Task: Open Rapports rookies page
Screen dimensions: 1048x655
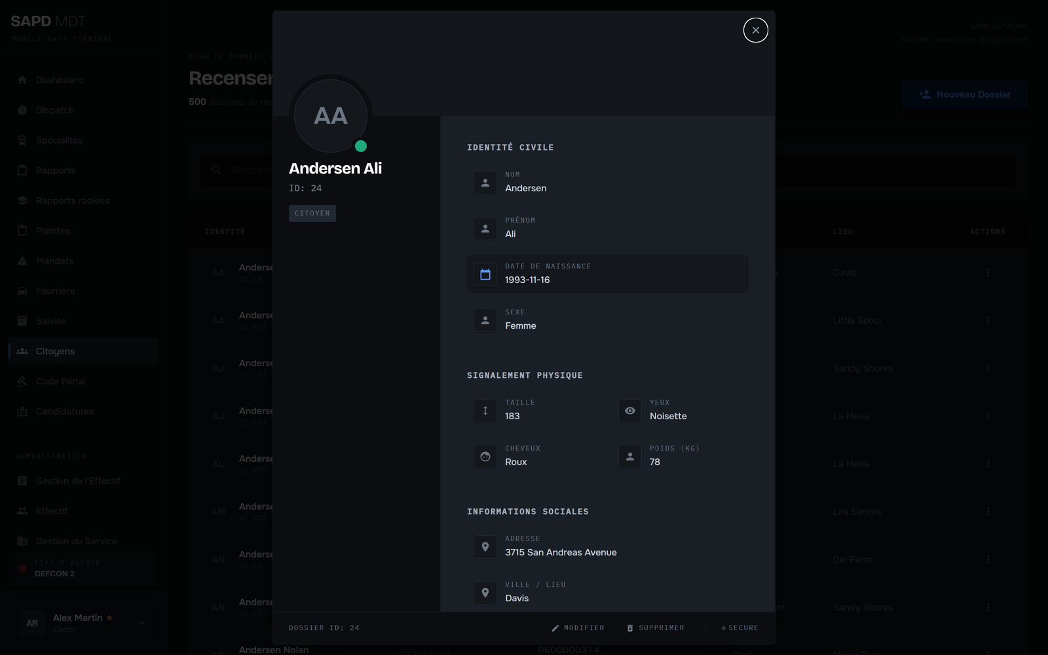Action: (84, 200)
